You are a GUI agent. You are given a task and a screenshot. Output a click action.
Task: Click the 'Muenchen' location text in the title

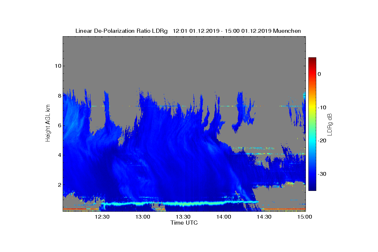point(287,31)
